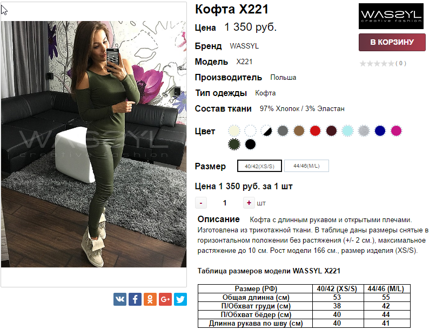
Task: Choose the red color swatch
Action: coord(315,130)
